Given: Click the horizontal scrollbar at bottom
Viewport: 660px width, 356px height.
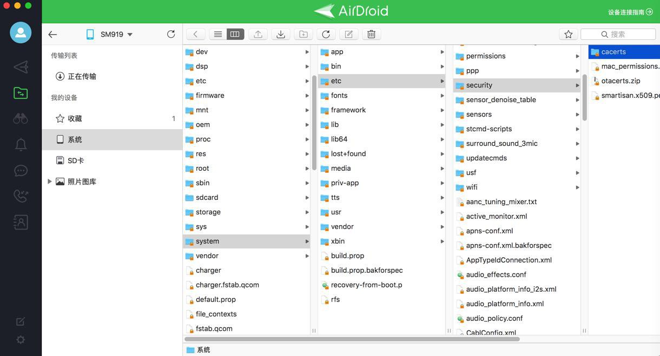Looking at the screenshot, I should click(352, 339).
